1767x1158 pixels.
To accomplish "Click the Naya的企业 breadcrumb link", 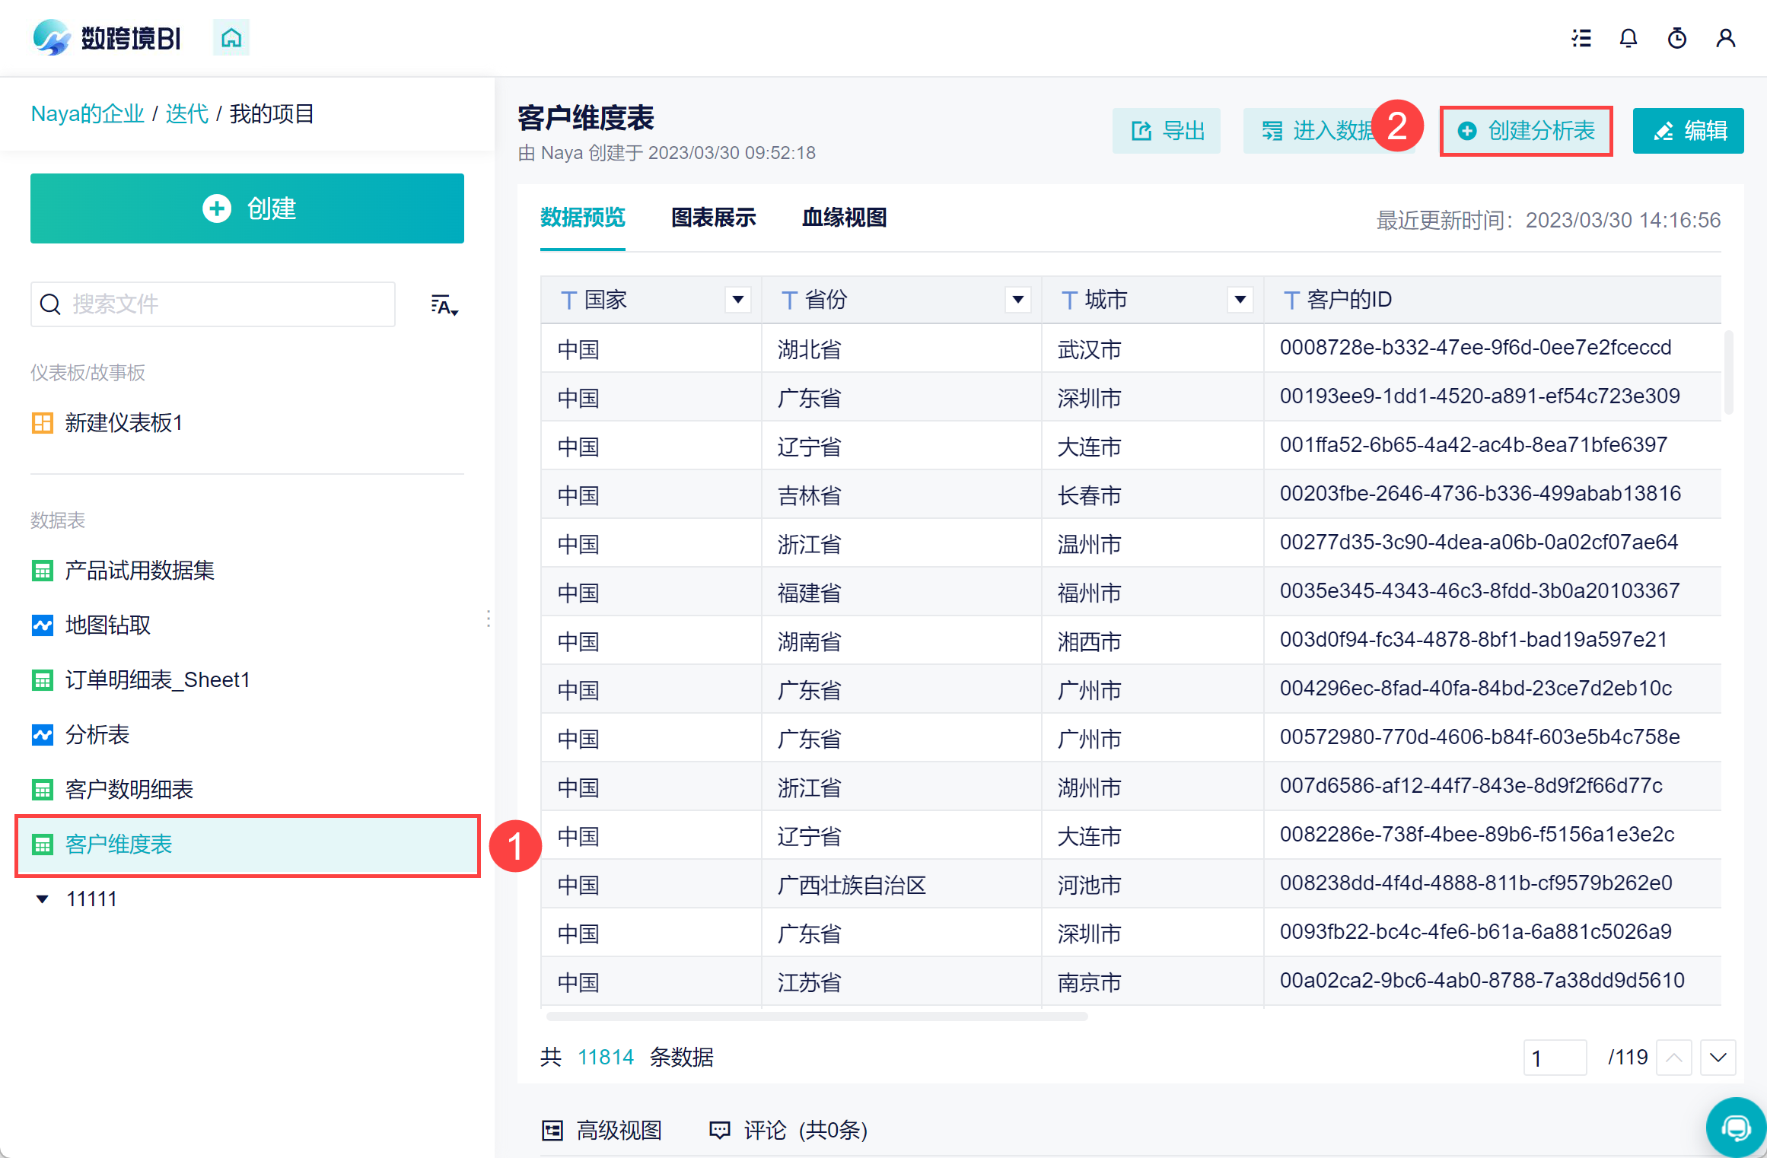I will point(88,114).
